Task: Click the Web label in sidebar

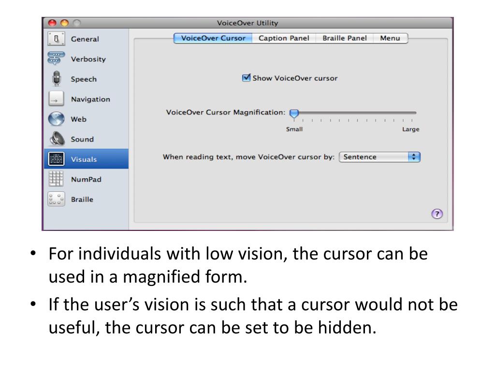Action: 79,119
